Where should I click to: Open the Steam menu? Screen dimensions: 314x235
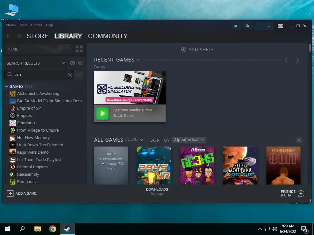pyautogui.click(x=11, y=25)
